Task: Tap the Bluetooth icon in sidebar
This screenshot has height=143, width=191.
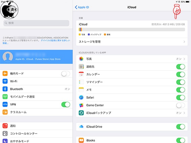Action: pyautogui.click(x=5, y=89)
